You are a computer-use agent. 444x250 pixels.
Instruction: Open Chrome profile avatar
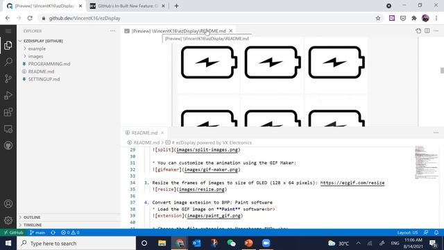(425, 18)
